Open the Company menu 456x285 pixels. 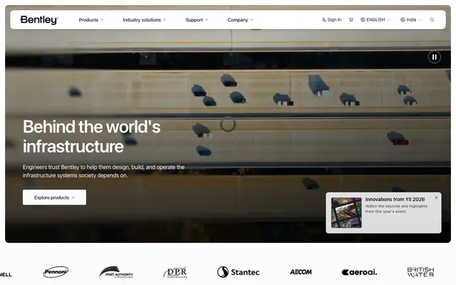(x=240, y=20)
